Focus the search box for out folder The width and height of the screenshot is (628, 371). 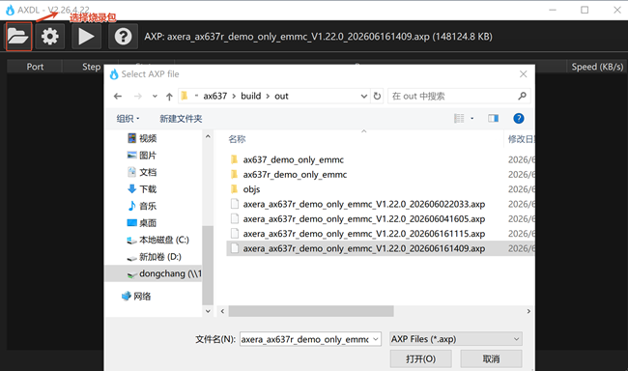point(452,97)
